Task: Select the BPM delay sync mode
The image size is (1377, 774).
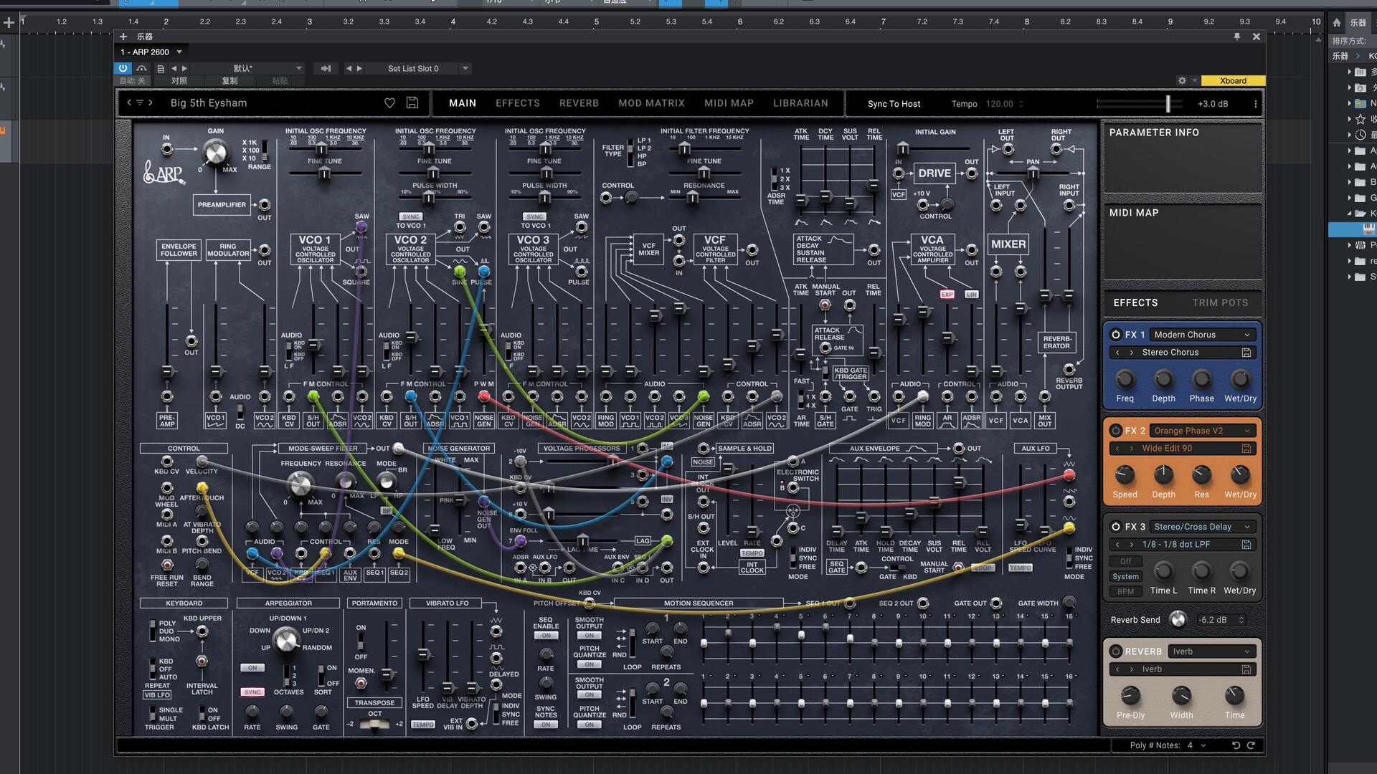Action: (x=1125, y=592)
